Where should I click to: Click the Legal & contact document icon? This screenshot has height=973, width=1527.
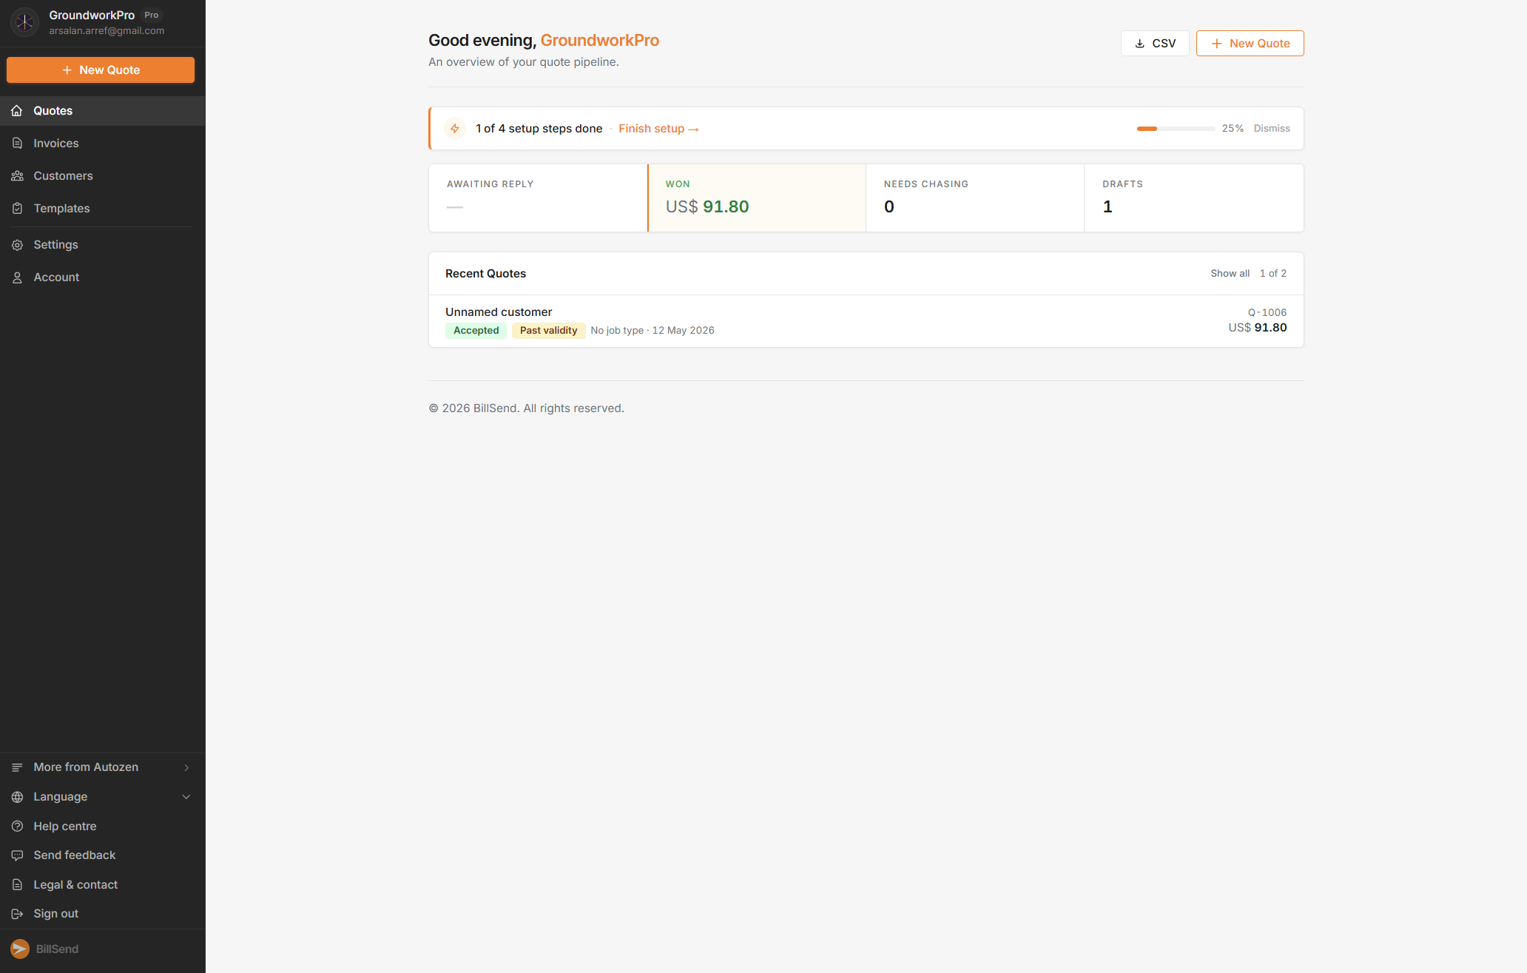tap(17, 885)
